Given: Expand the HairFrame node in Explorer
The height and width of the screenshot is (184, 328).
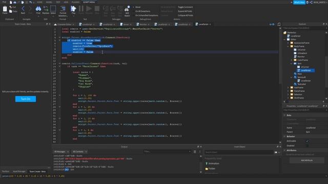Looking at the screenshot, I should tap(288, 87).
